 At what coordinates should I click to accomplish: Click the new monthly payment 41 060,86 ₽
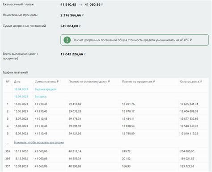pos(94,4)
